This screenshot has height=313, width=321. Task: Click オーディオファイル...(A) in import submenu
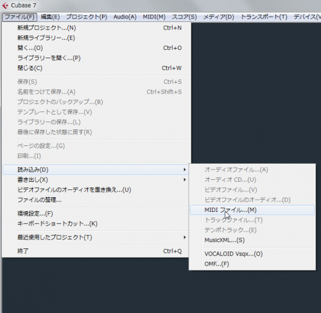252,170
